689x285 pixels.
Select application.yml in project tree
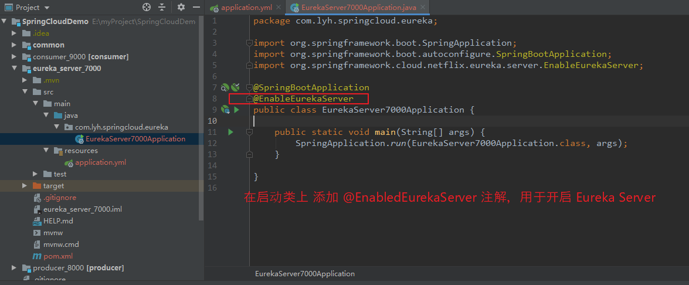101,162
